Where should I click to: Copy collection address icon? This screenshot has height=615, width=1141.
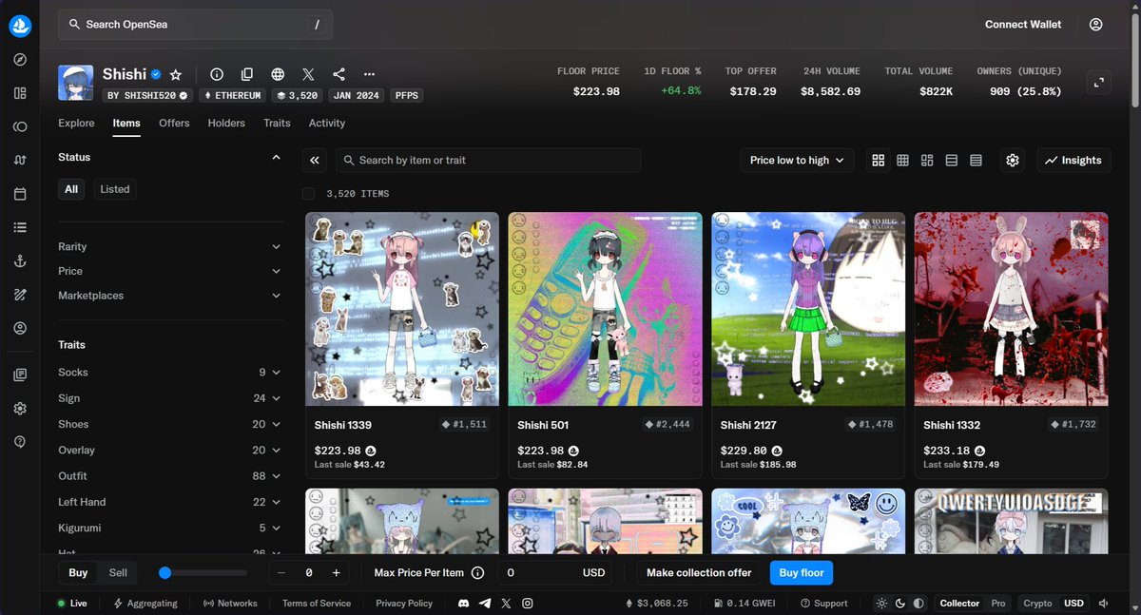click(x=247, y=74)
